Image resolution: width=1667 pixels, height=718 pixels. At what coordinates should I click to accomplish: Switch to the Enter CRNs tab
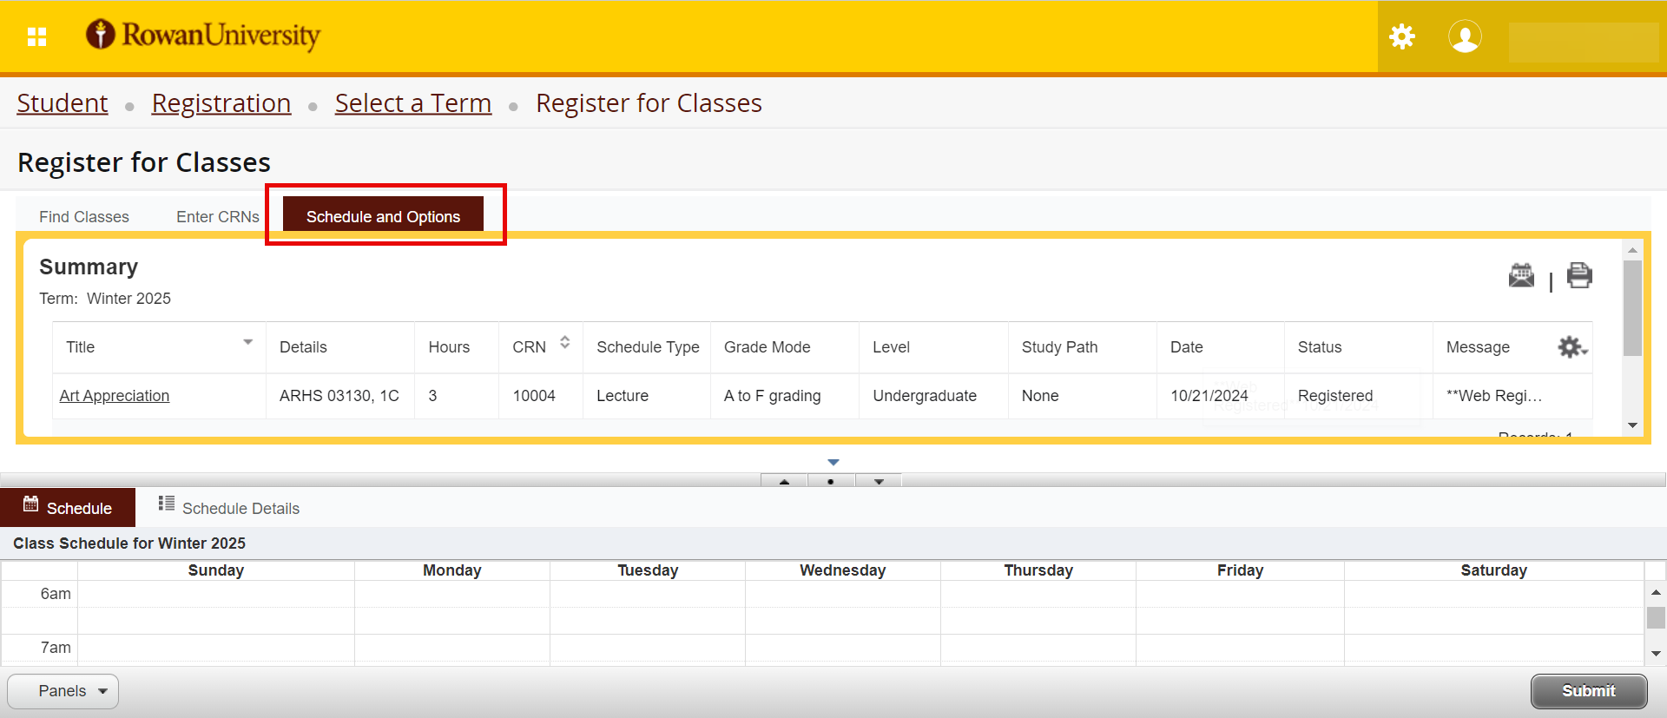(x=218, y=217)
